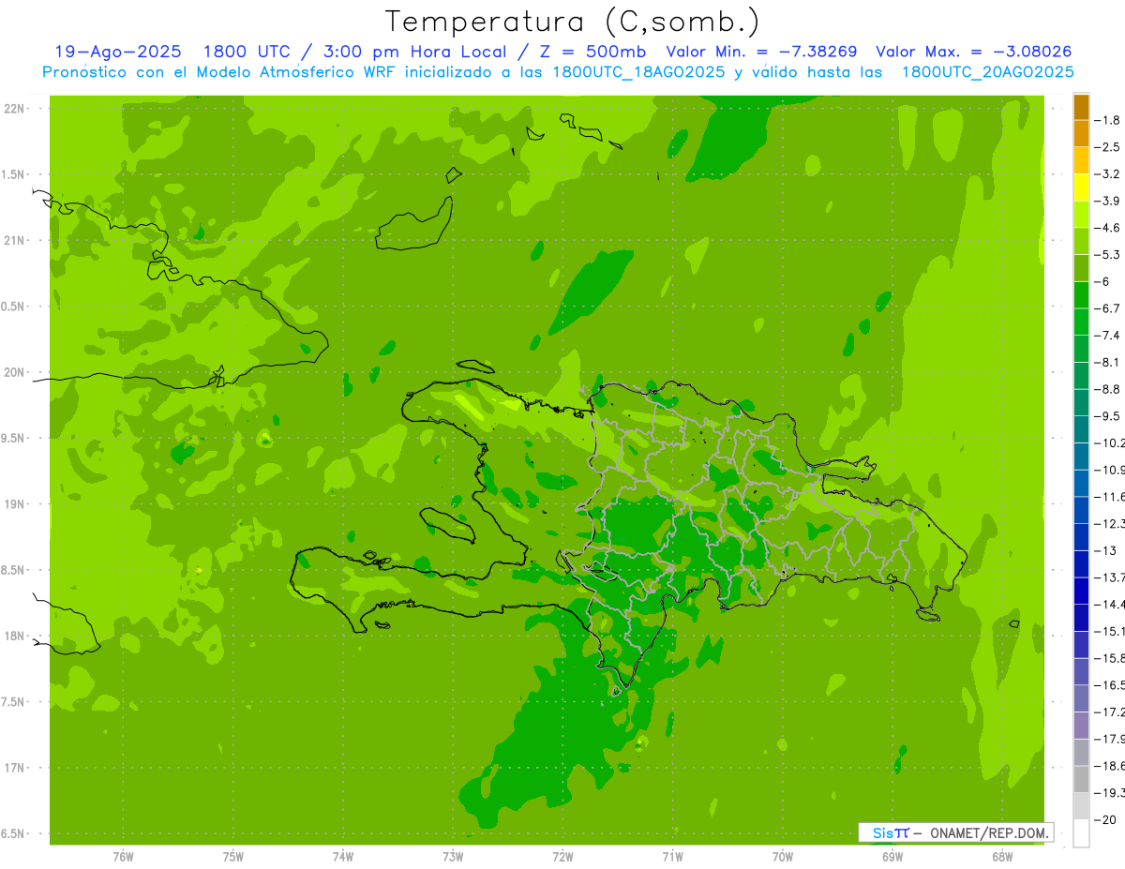Viewport: 1125px width, 869px height.
Task: Click the -6 colorbar label
Action: click(1104, 281)
